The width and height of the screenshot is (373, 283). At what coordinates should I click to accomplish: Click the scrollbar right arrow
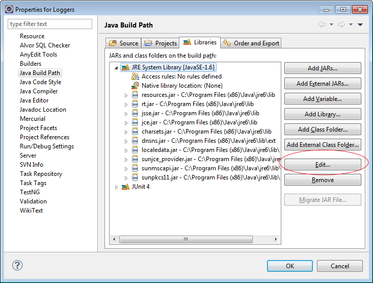tap(276, 239)
